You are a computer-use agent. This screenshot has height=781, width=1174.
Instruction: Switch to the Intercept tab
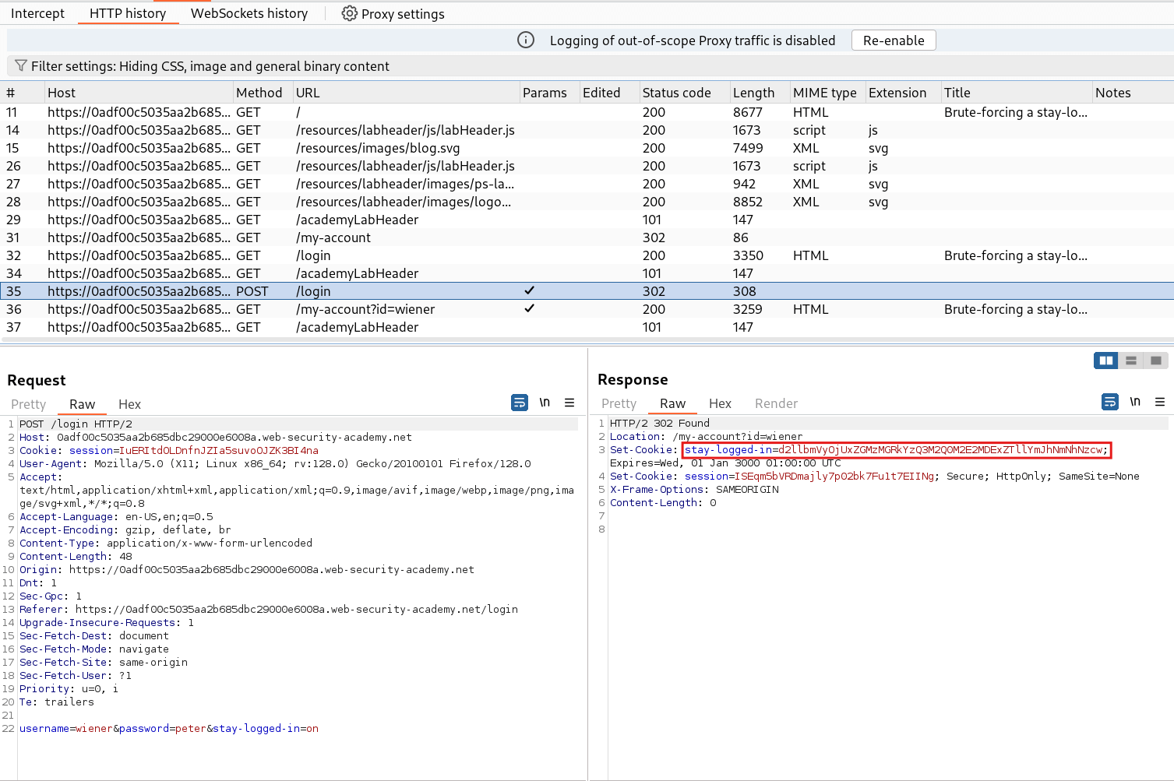[x=37, y=13]
